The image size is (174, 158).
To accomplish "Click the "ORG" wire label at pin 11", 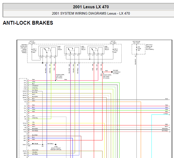I will click(x=33, y=101).
